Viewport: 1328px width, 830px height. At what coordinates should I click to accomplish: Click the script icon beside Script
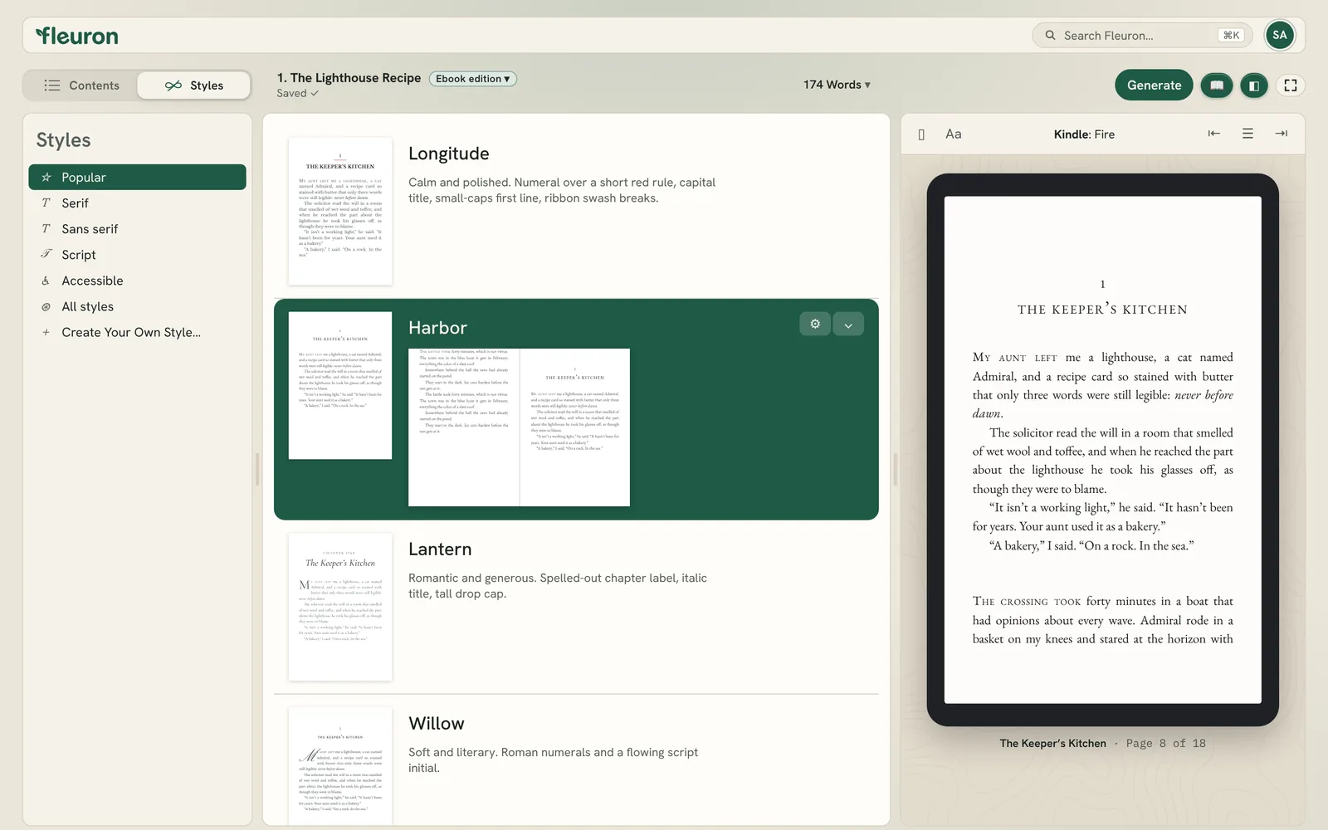46,254
